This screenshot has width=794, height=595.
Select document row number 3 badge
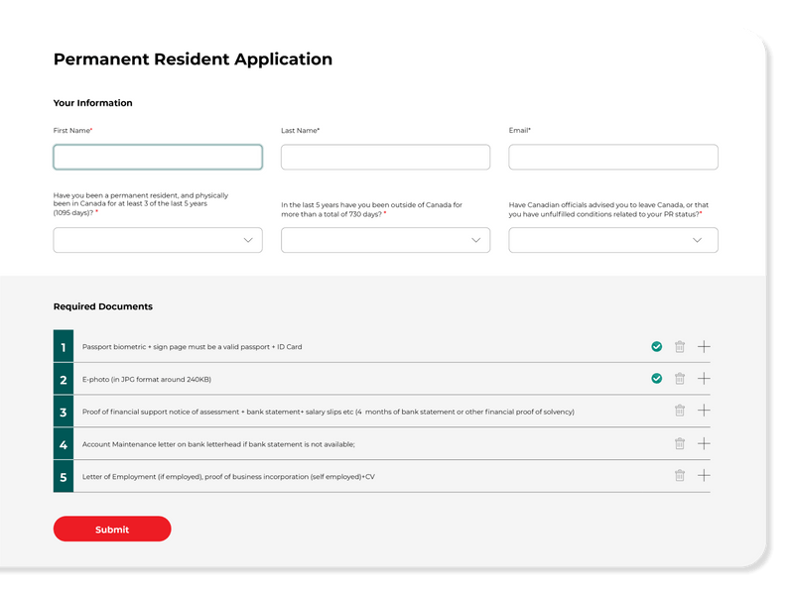tap(64, 412)
